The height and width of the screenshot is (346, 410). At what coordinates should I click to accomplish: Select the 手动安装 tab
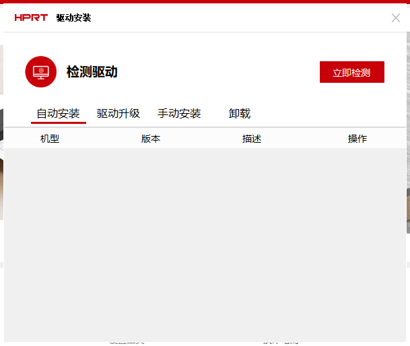coord(179,114)
